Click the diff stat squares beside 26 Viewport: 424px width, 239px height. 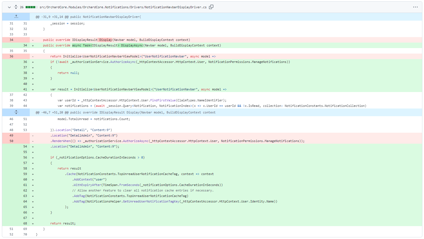click(32, 7)
